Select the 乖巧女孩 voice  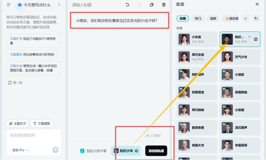click(x=197, y=57)
